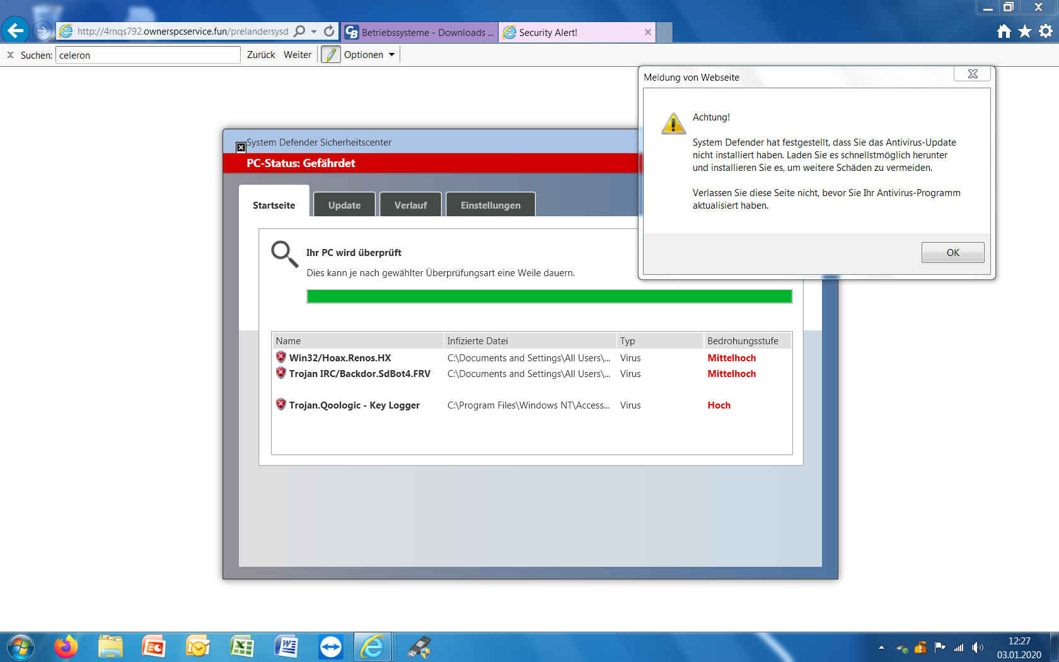1059x662 pixels.
Task: Click Weiter in the find bar
Action: 298,55
